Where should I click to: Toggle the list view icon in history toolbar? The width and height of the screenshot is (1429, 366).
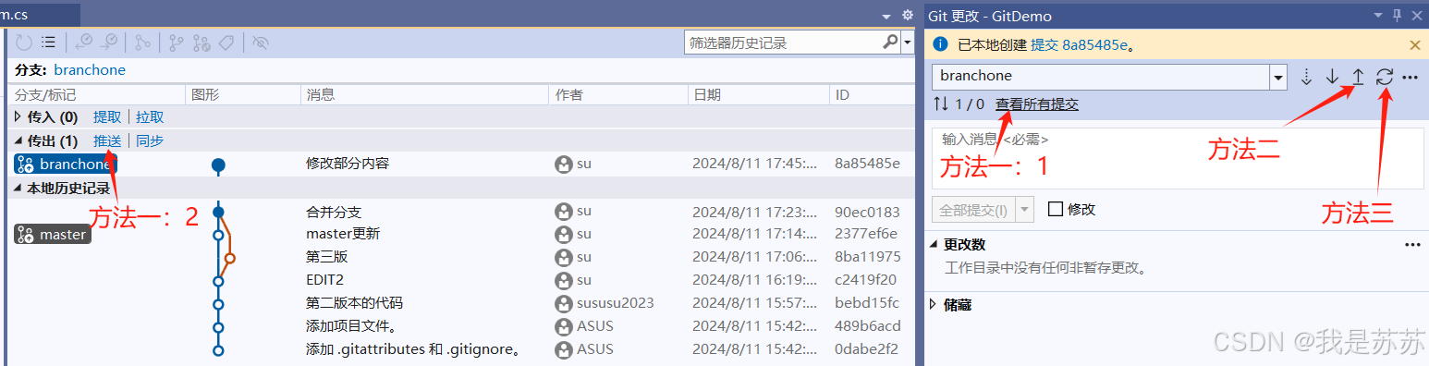[x=49, y=43]
